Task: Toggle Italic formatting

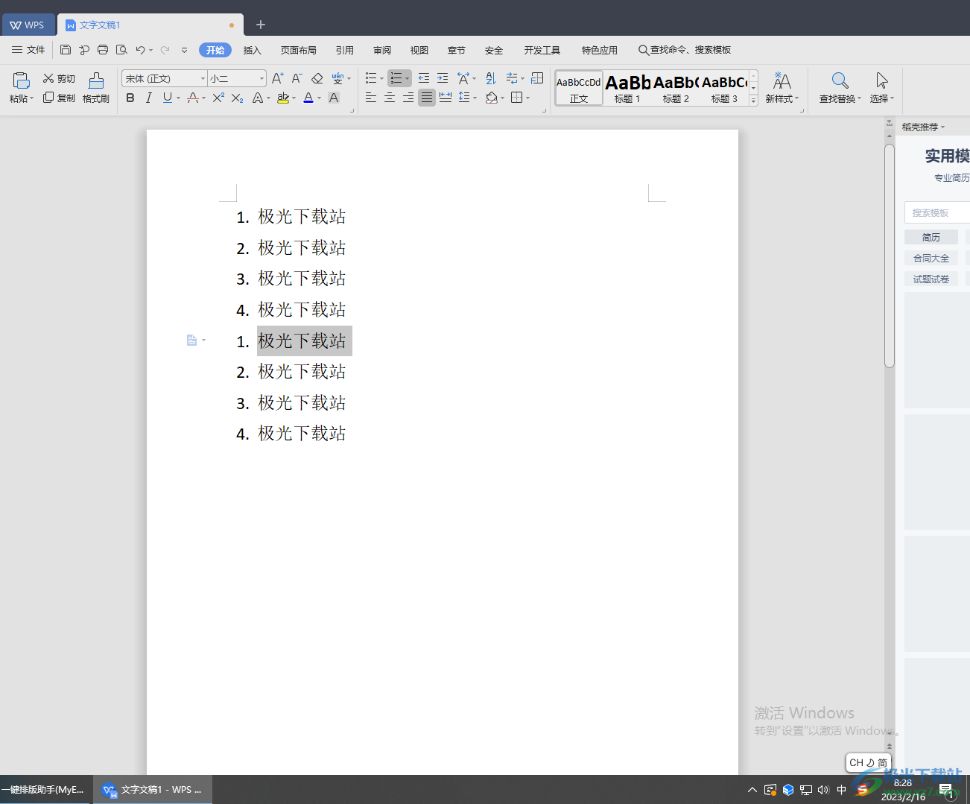Action: click(149, 98)
